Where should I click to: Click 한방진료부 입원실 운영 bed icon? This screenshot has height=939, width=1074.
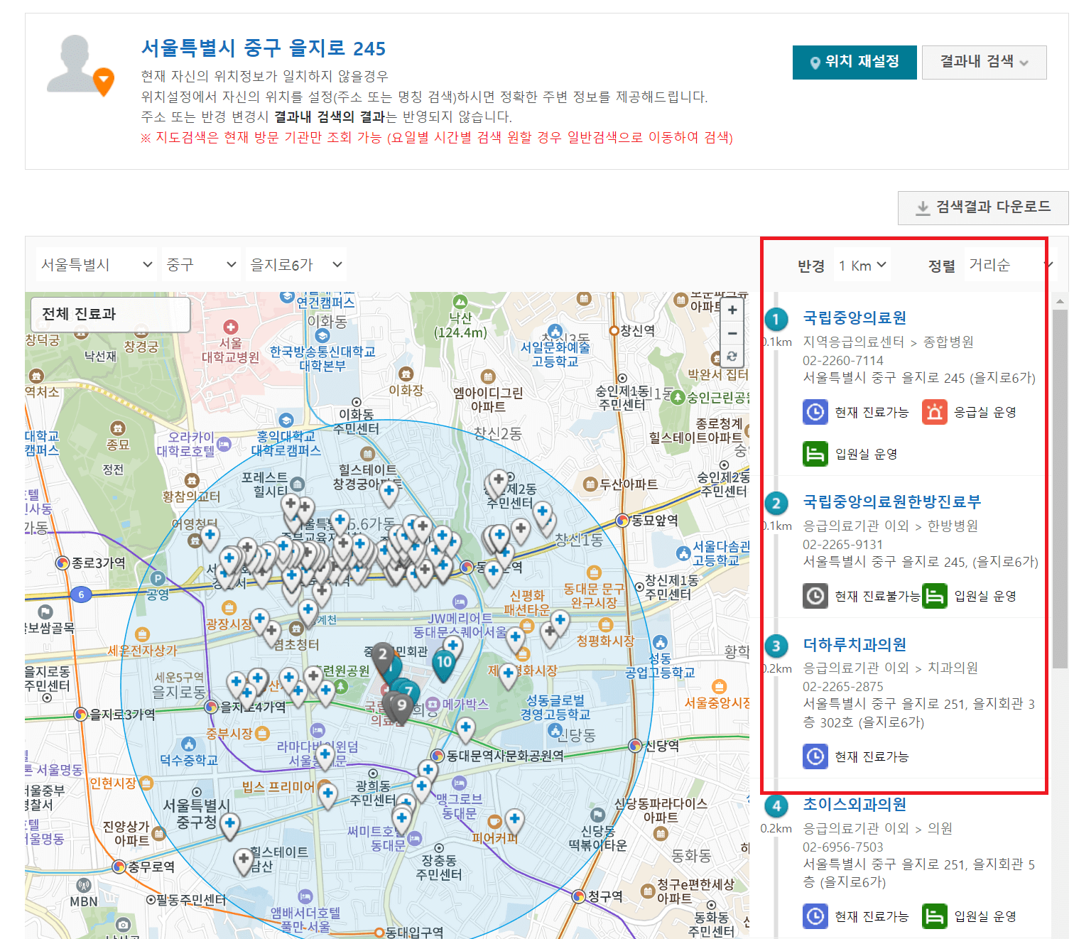click(x=935, y=596)
